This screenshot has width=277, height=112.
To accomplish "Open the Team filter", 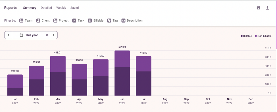I will 26,20.
